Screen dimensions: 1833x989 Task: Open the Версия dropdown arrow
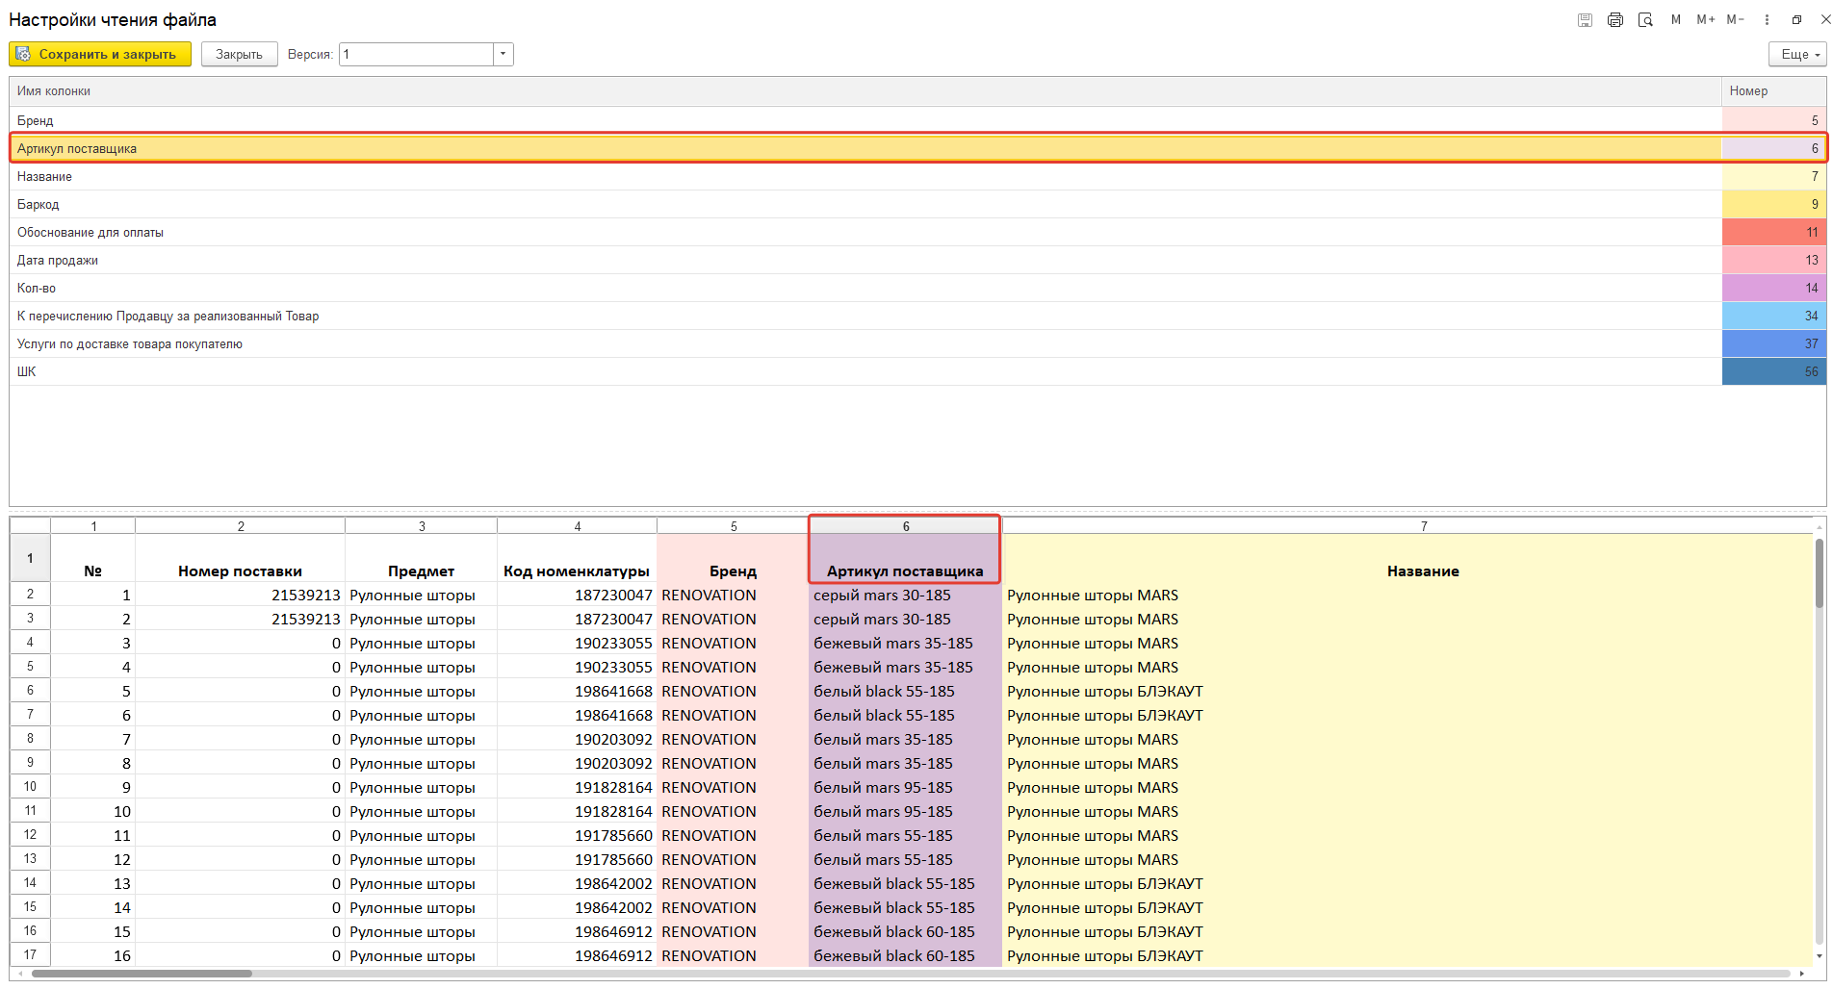tap(503, 55)
